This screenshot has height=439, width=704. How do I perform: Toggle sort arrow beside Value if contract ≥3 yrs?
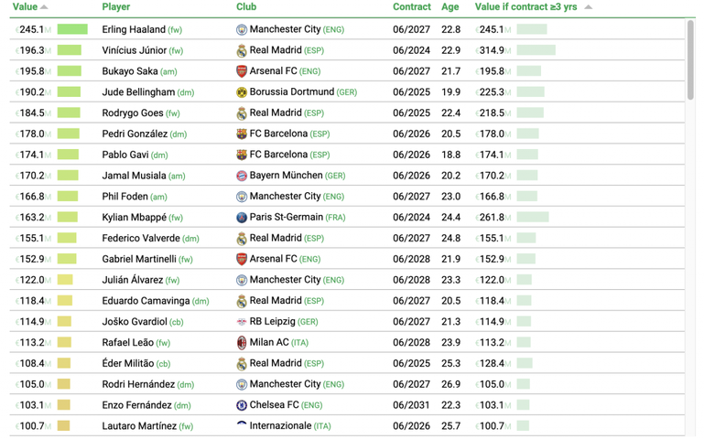point(588,7)
